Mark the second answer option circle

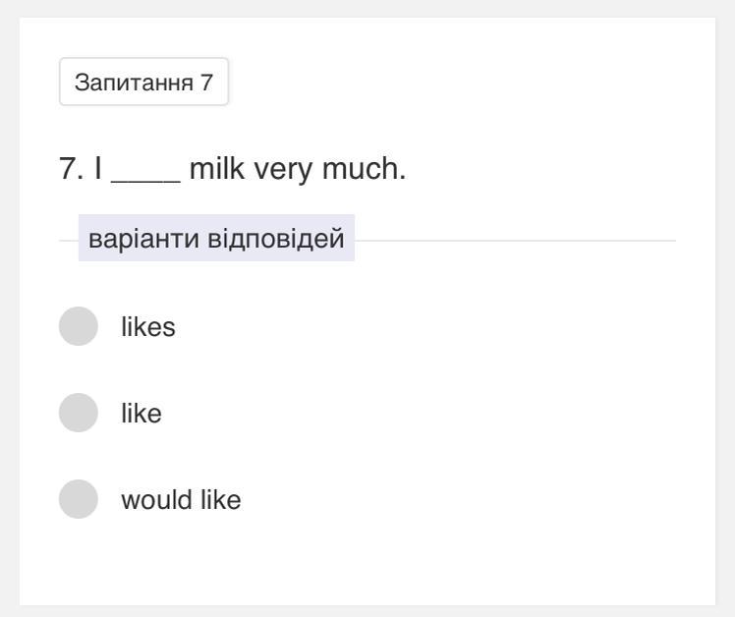tap(79, 413)
